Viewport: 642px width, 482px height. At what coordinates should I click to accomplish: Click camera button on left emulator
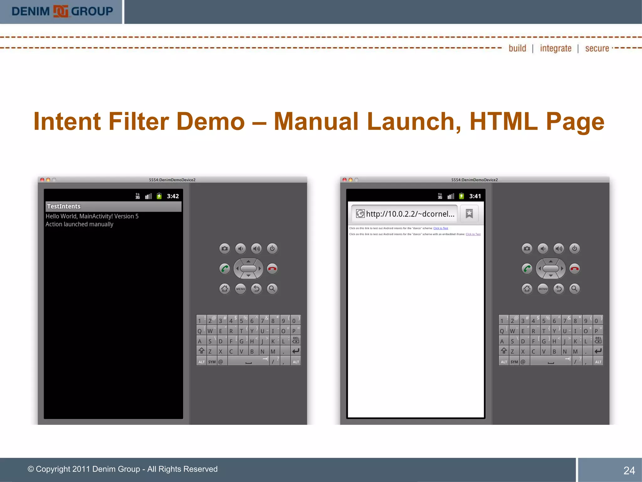coord(224,249)
